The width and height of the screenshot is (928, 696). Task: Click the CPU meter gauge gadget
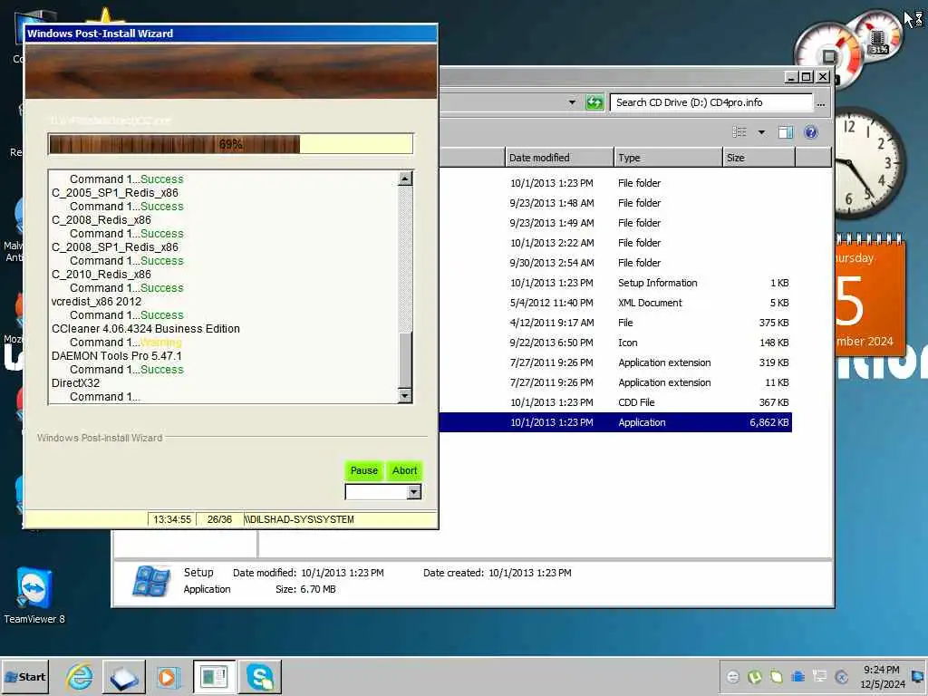(x=830, y=56)
